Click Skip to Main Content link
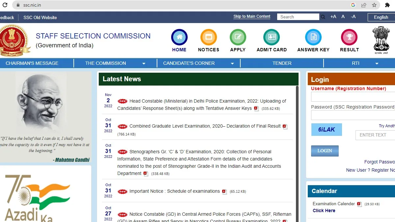The image size is (395, 222). pyautogui.click(x=252, y=16)
